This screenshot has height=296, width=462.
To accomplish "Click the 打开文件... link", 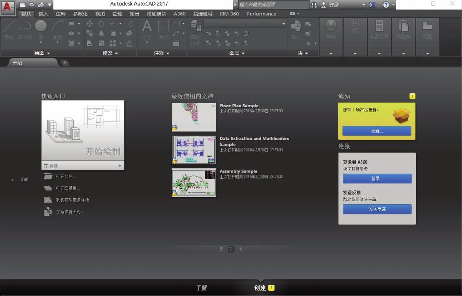I will (x=66, y=176).
